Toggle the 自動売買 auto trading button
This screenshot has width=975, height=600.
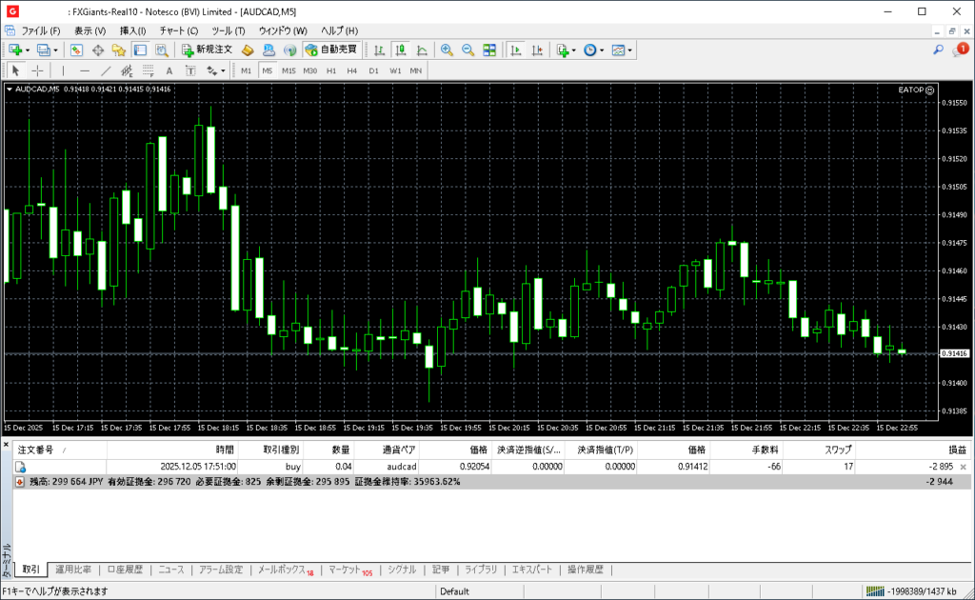330,50
